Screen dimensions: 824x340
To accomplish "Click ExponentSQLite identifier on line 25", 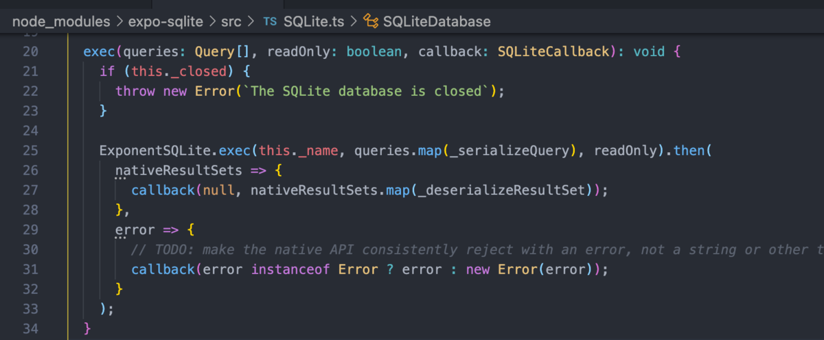I will (x=155, y=151).
